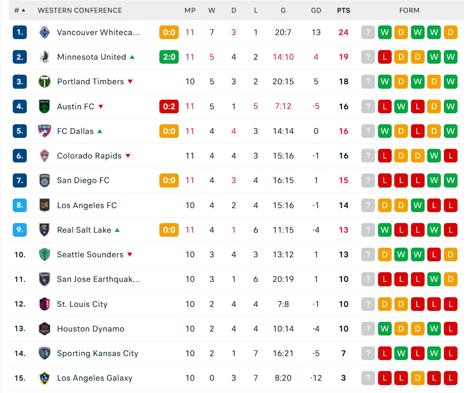The image size is (472, 393).
Task: Click the Real Salt Lake crest icon
Action: click(x=44, y=230)
